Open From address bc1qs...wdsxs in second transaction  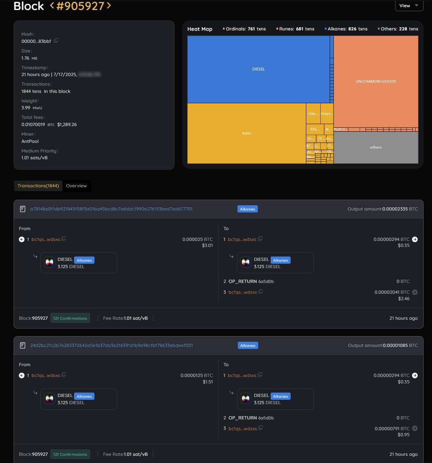[x=46, y=376]
